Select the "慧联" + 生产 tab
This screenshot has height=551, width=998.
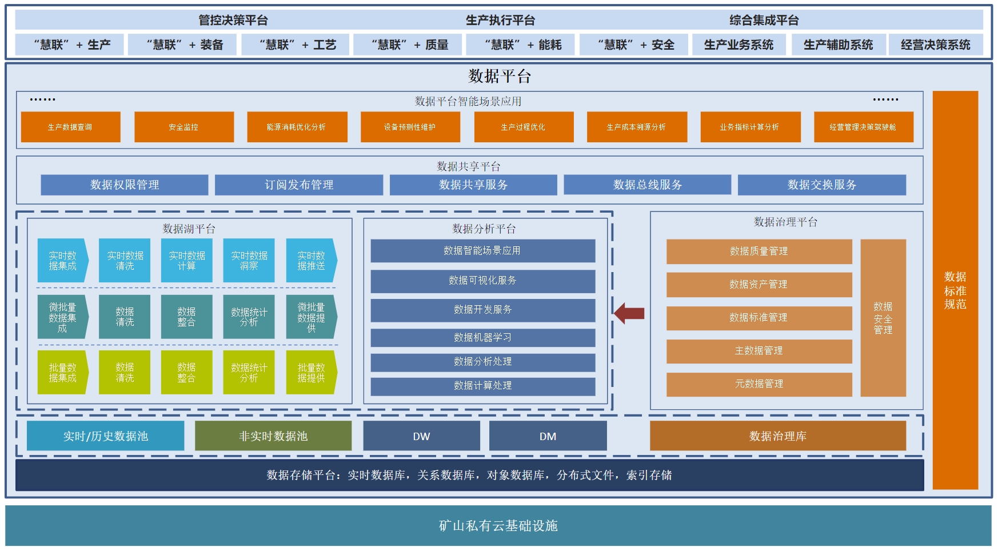tap(70, 45)
